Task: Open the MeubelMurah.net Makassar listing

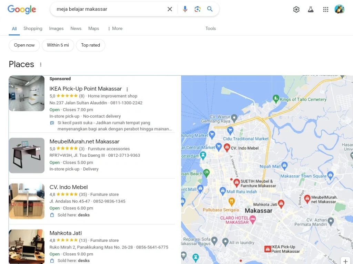Action: tap(84, 142)
